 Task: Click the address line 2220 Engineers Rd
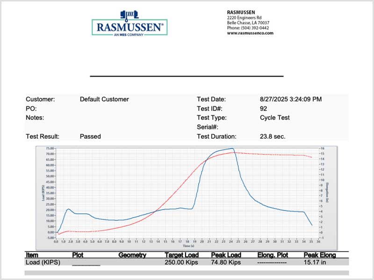pos(244,18)
